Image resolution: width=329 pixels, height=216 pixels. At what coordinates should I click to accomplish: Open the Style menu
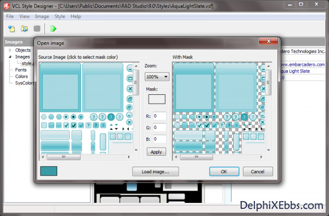60,16
